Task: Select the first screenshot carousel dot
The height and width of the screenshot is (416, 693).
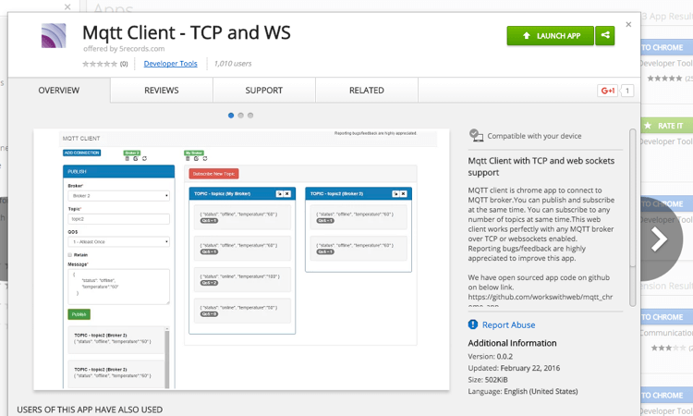Action: (231, 116)
